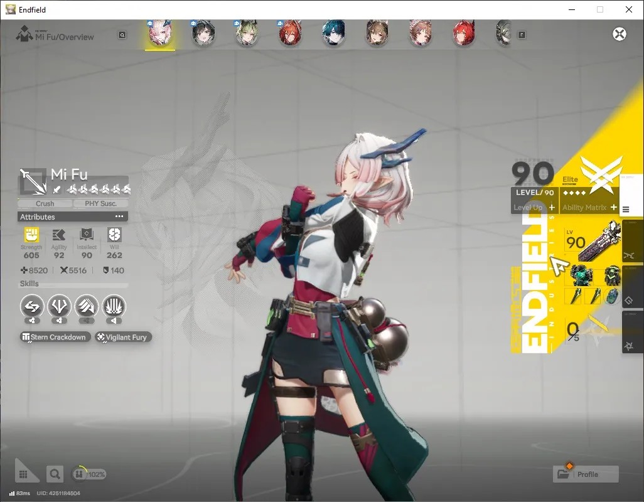Choose the orange-haired operator portrait, fourth in roster
The width and height of the screenshot is (644, 502).
click(290, 33)
